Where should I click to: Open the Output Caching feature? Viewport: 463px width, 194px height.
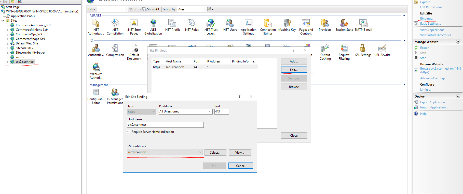tap(325, 52)
